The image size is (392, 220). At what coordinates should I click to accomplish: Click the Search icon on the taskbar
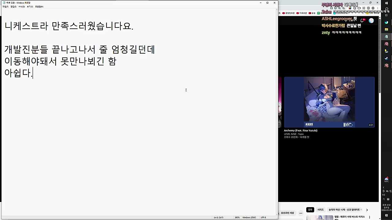point(386,9)
